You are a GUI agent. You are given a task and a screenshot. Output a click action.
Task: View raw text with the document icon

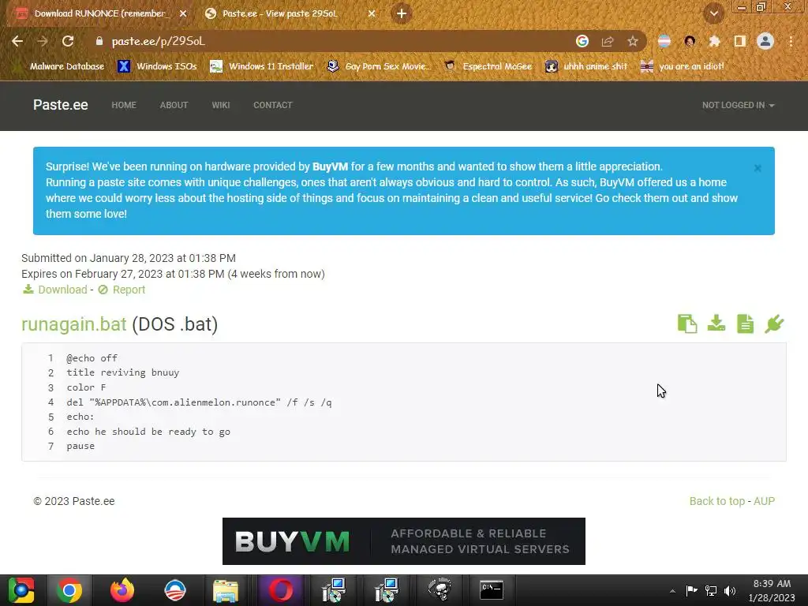(x=745, y=324)
